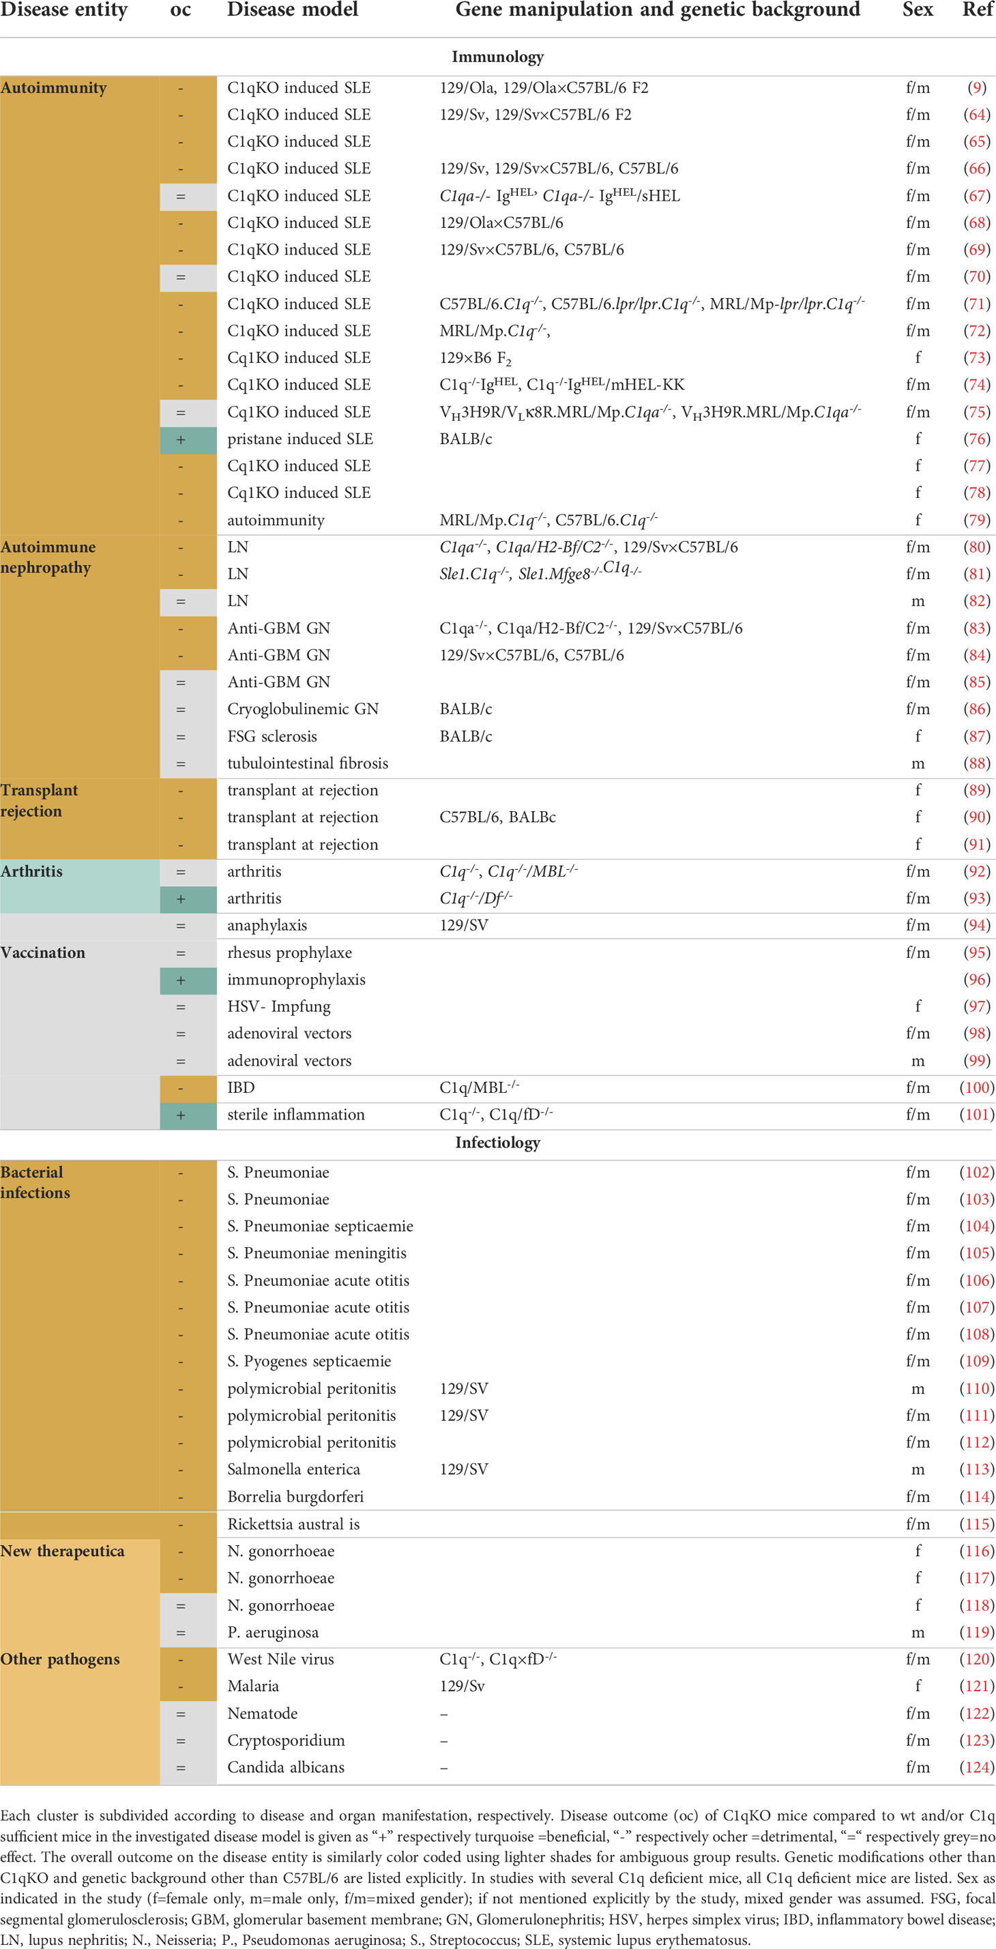
Task: Open reference (124) for Candida albicans
Action: coord(976,1768)
